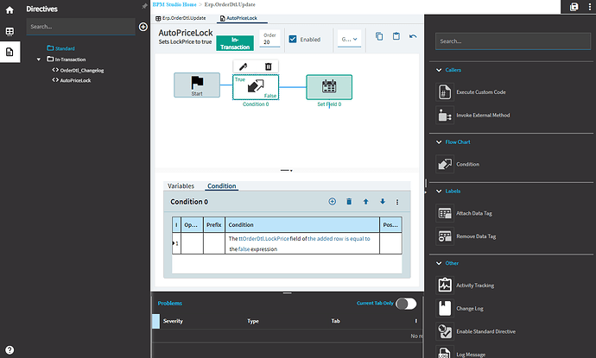Select the Standard folder
Screen dimensions: 596x358
click(60, 48)
